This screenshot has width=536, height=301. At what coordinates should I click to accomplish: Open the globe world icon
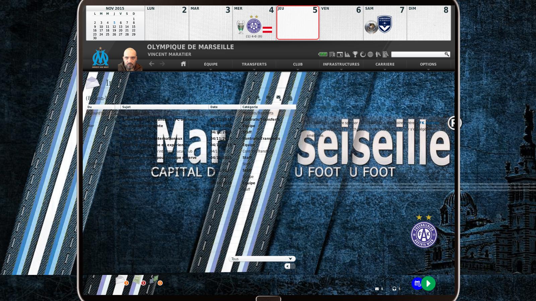[x=370, y=54]
